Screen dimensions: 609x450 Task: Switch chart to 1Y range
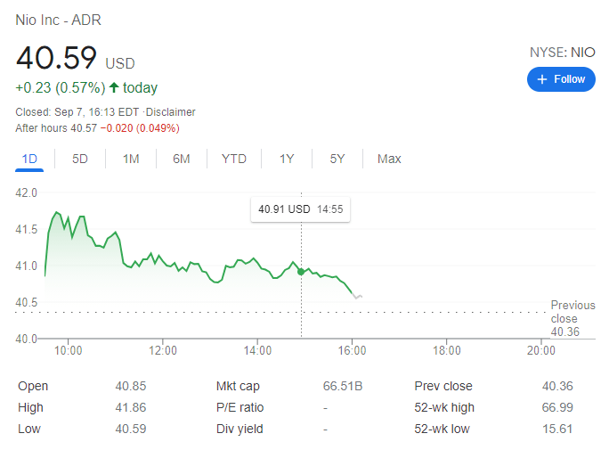[x=287, y=159]
